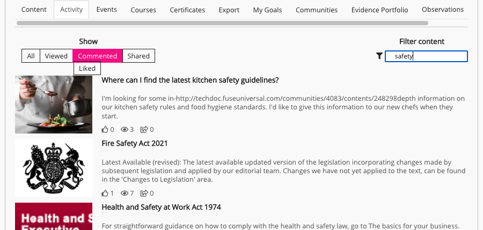
Task: Choose the Liked filter option
Action: 87,68
